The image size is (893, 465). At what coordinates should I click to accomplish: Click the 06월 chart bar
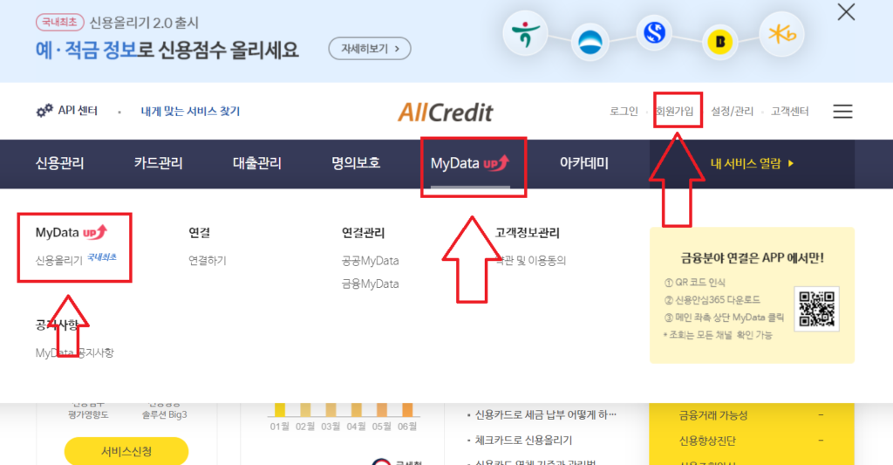point(407,410)
